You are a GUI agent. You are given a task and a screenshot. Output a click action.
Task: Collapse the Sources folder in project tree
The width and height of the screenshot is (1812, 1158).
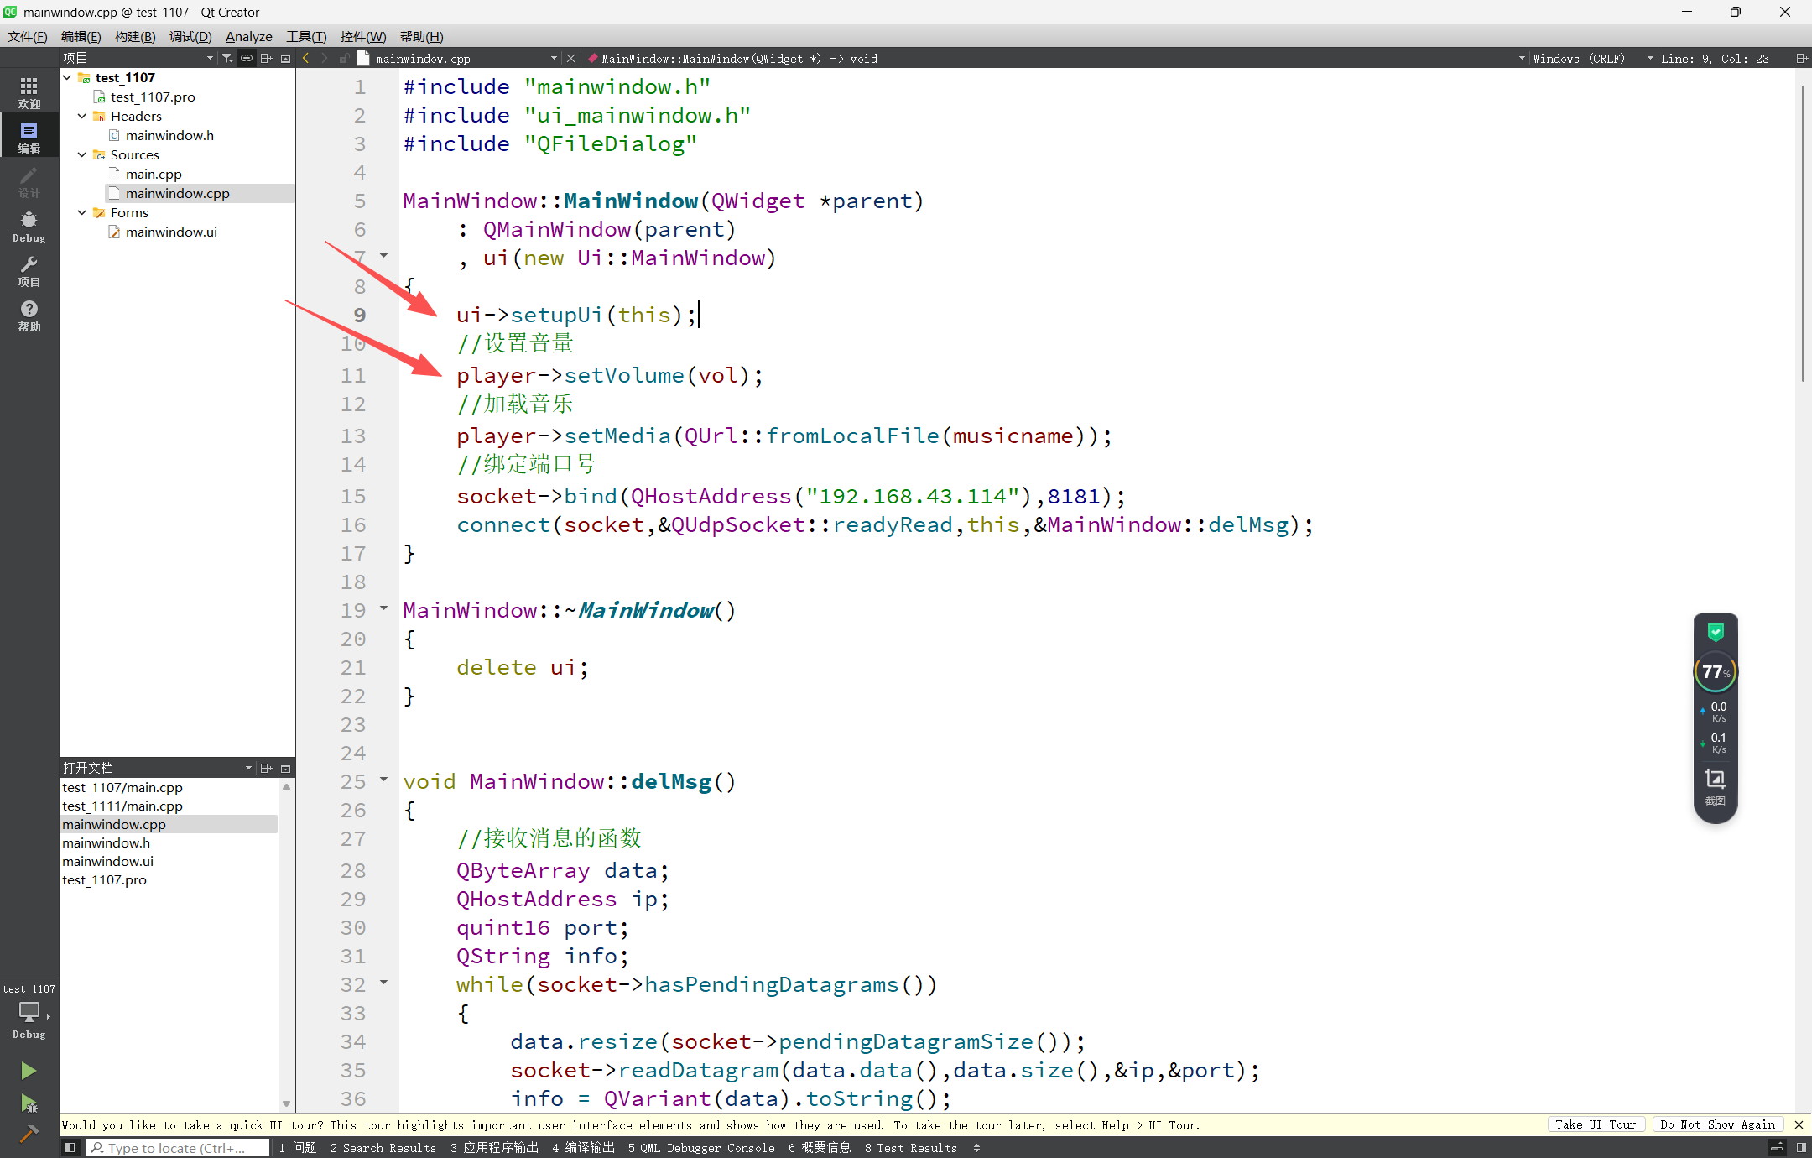[x=82, y=154]
